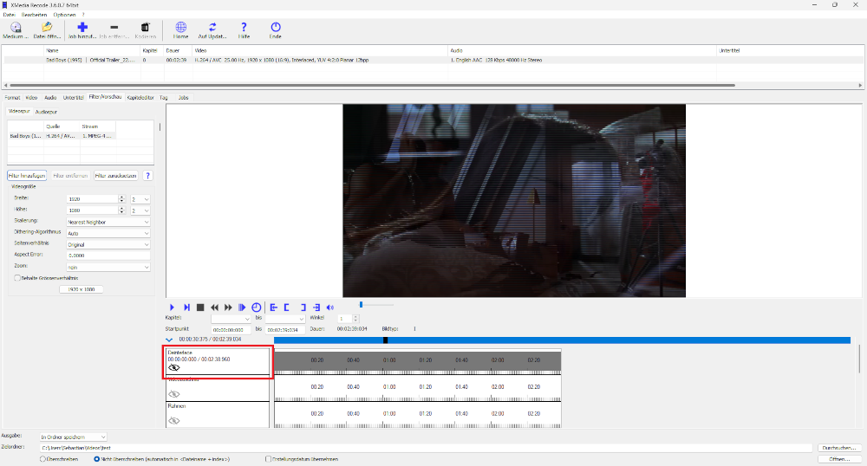The image size is (867, 466).
Task: Open the Hilfe question mark toolbar icon
Action: [244, 27]
